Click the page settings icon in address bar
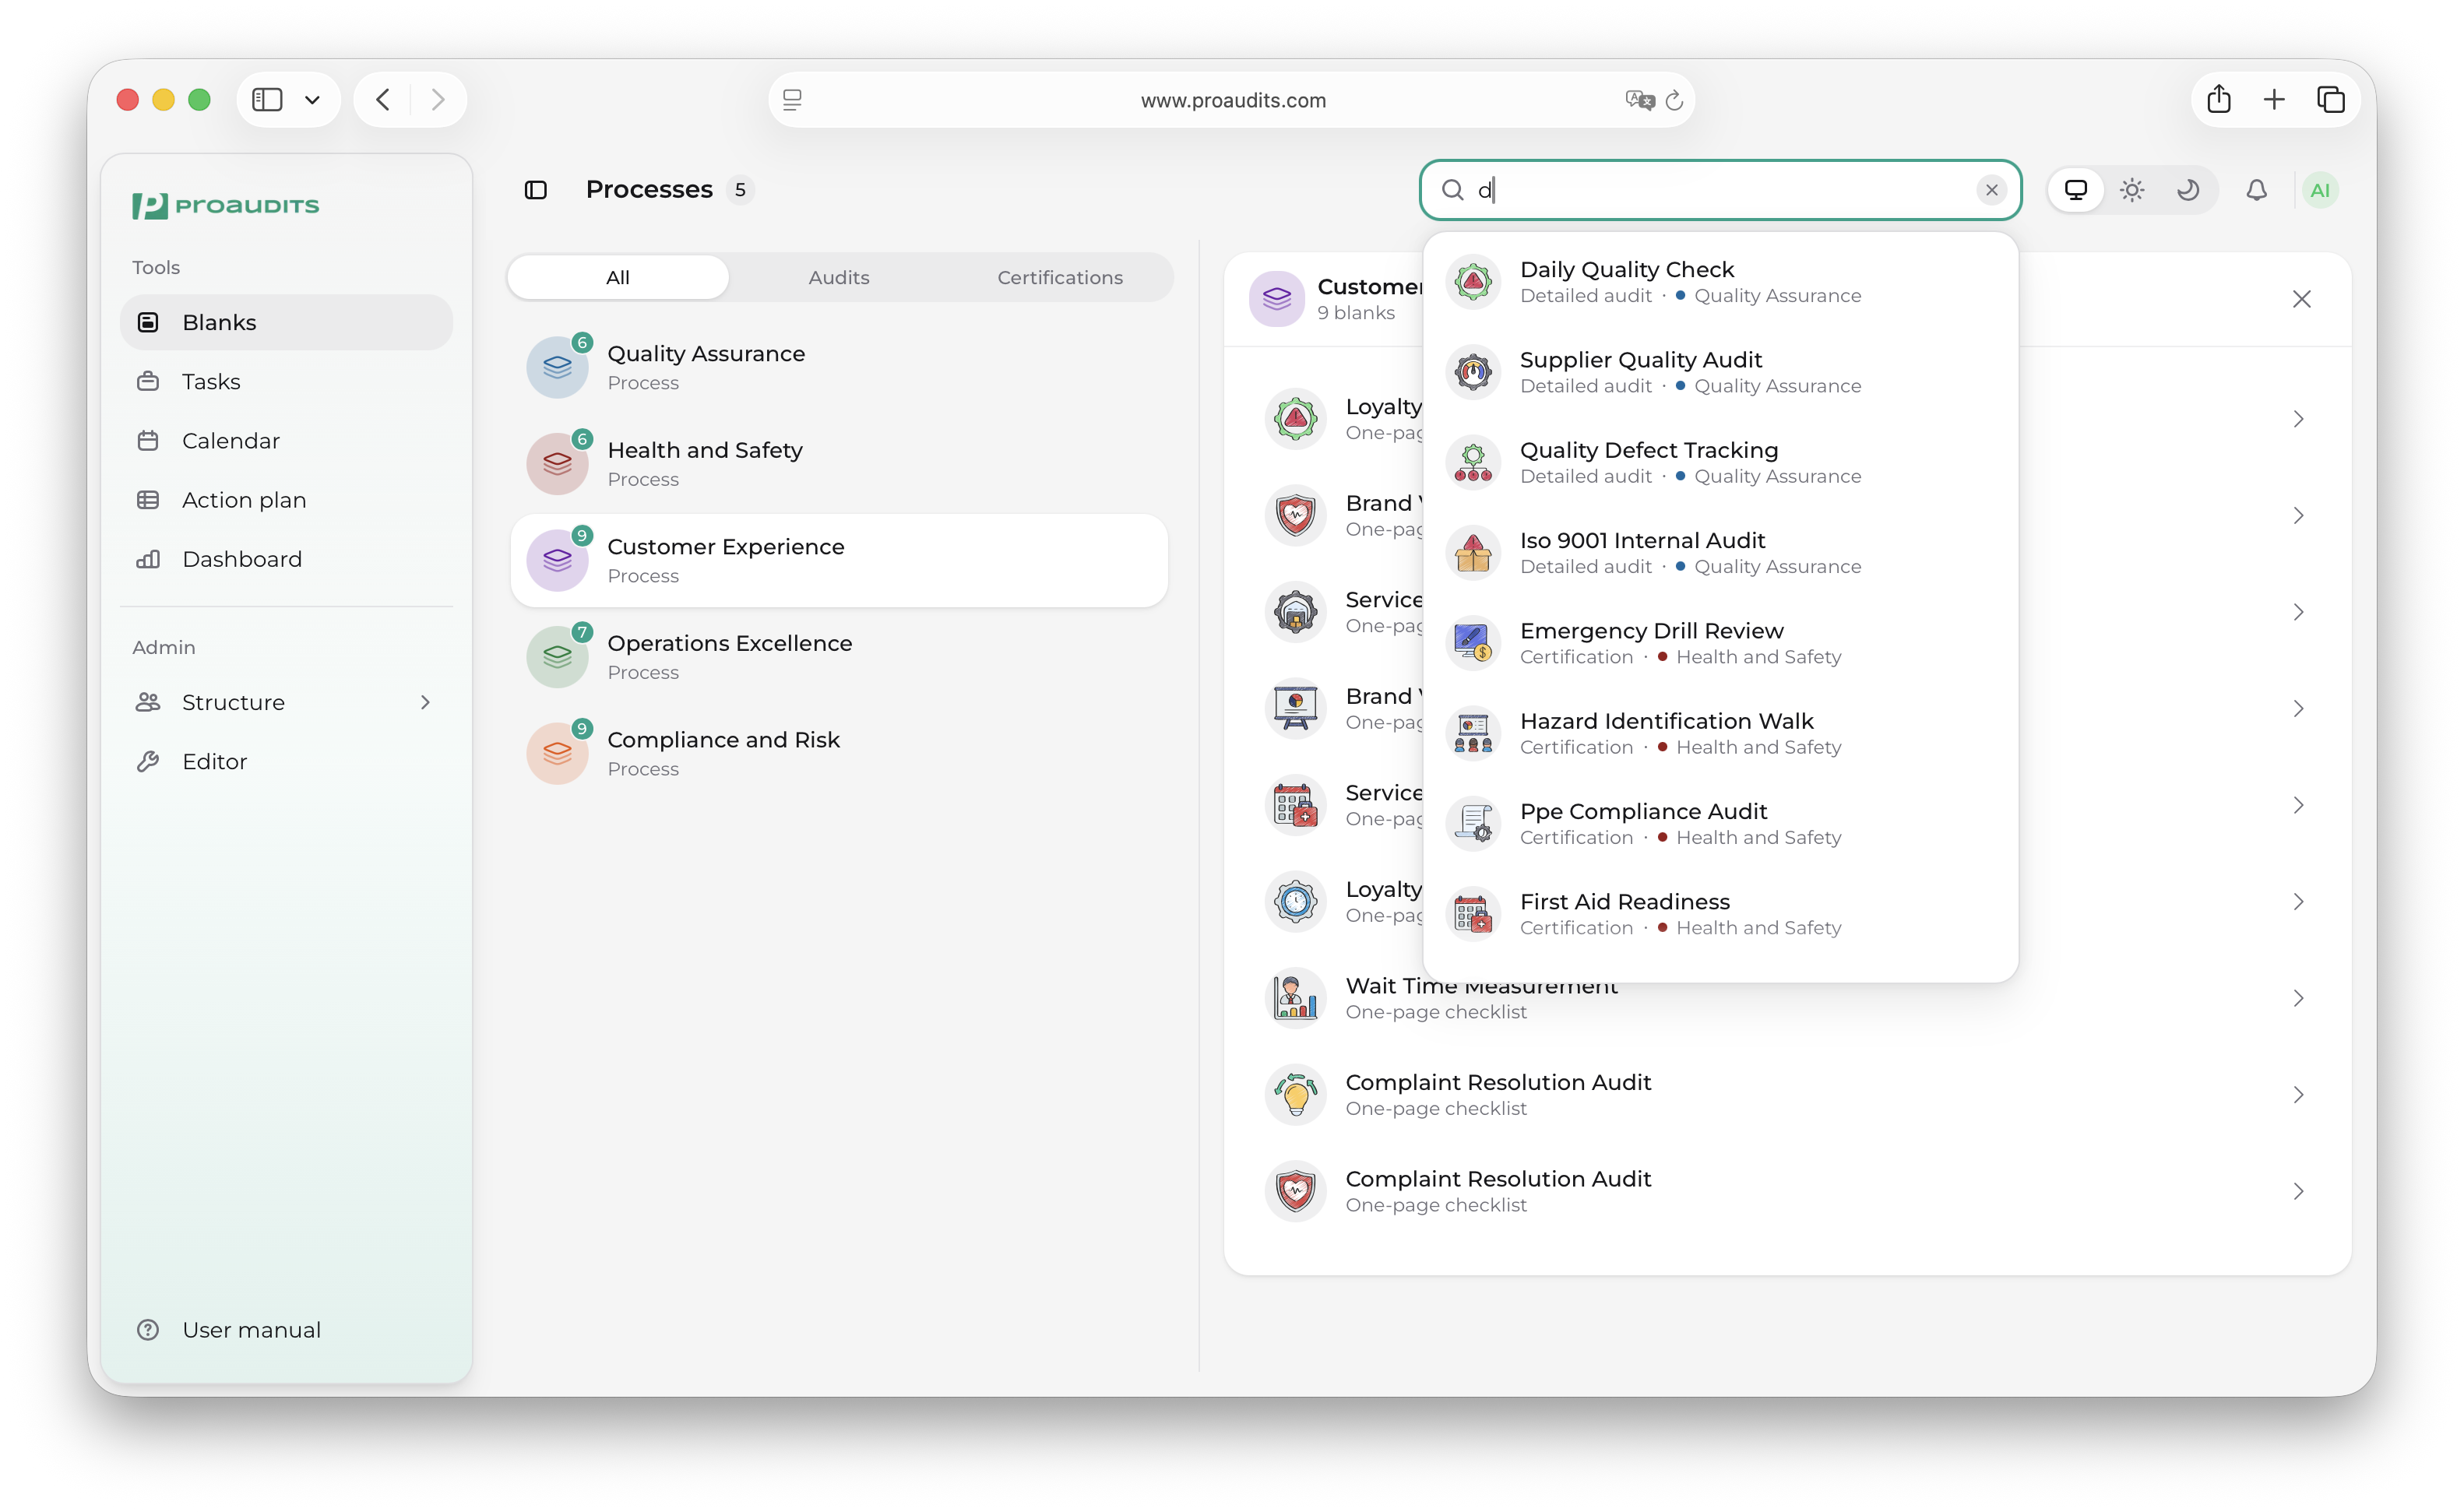 pyautogui.click(x=792, y=100)
